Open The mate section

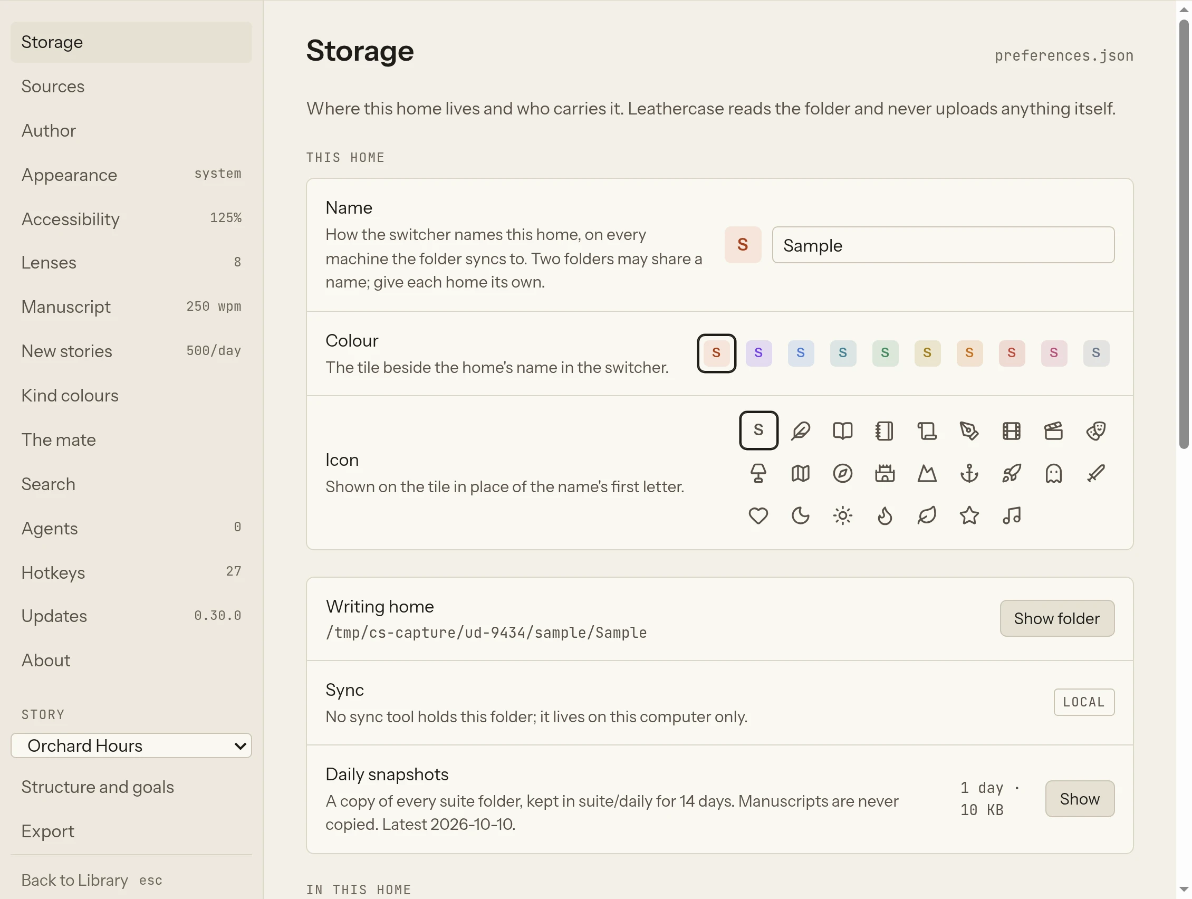click(131, 439)
